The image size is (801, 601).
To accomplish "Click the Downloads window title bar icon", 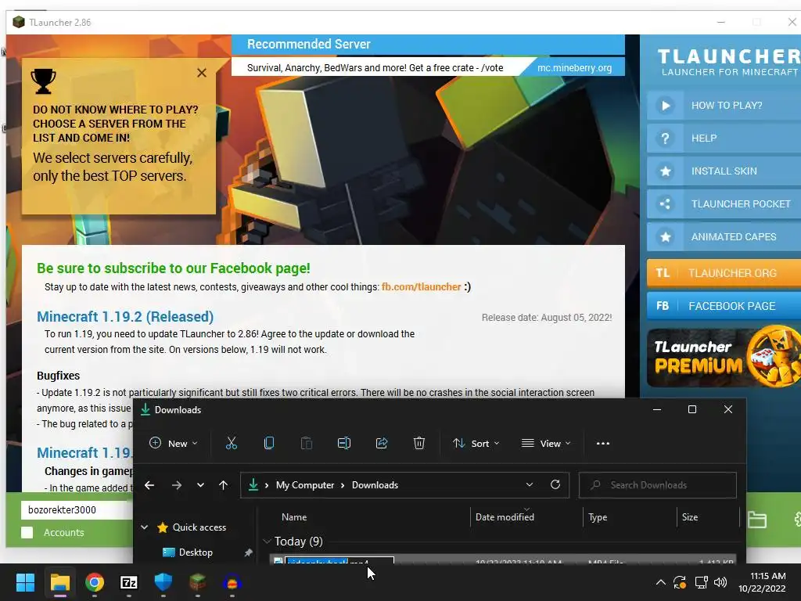I will [145, 409].
